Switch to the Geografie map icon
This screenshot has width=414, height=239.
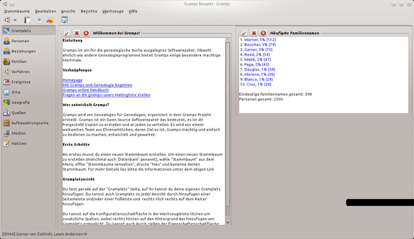[7, 102]
